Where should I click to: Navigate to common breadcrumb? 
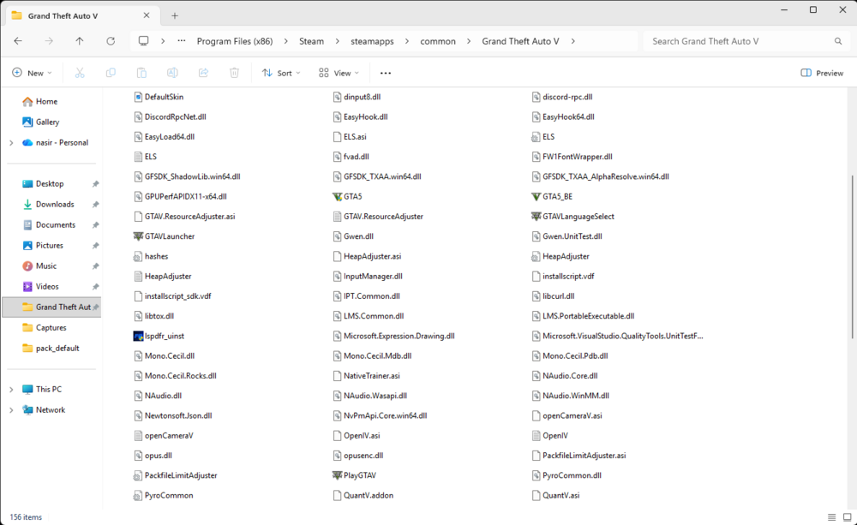tap(438, 41)
